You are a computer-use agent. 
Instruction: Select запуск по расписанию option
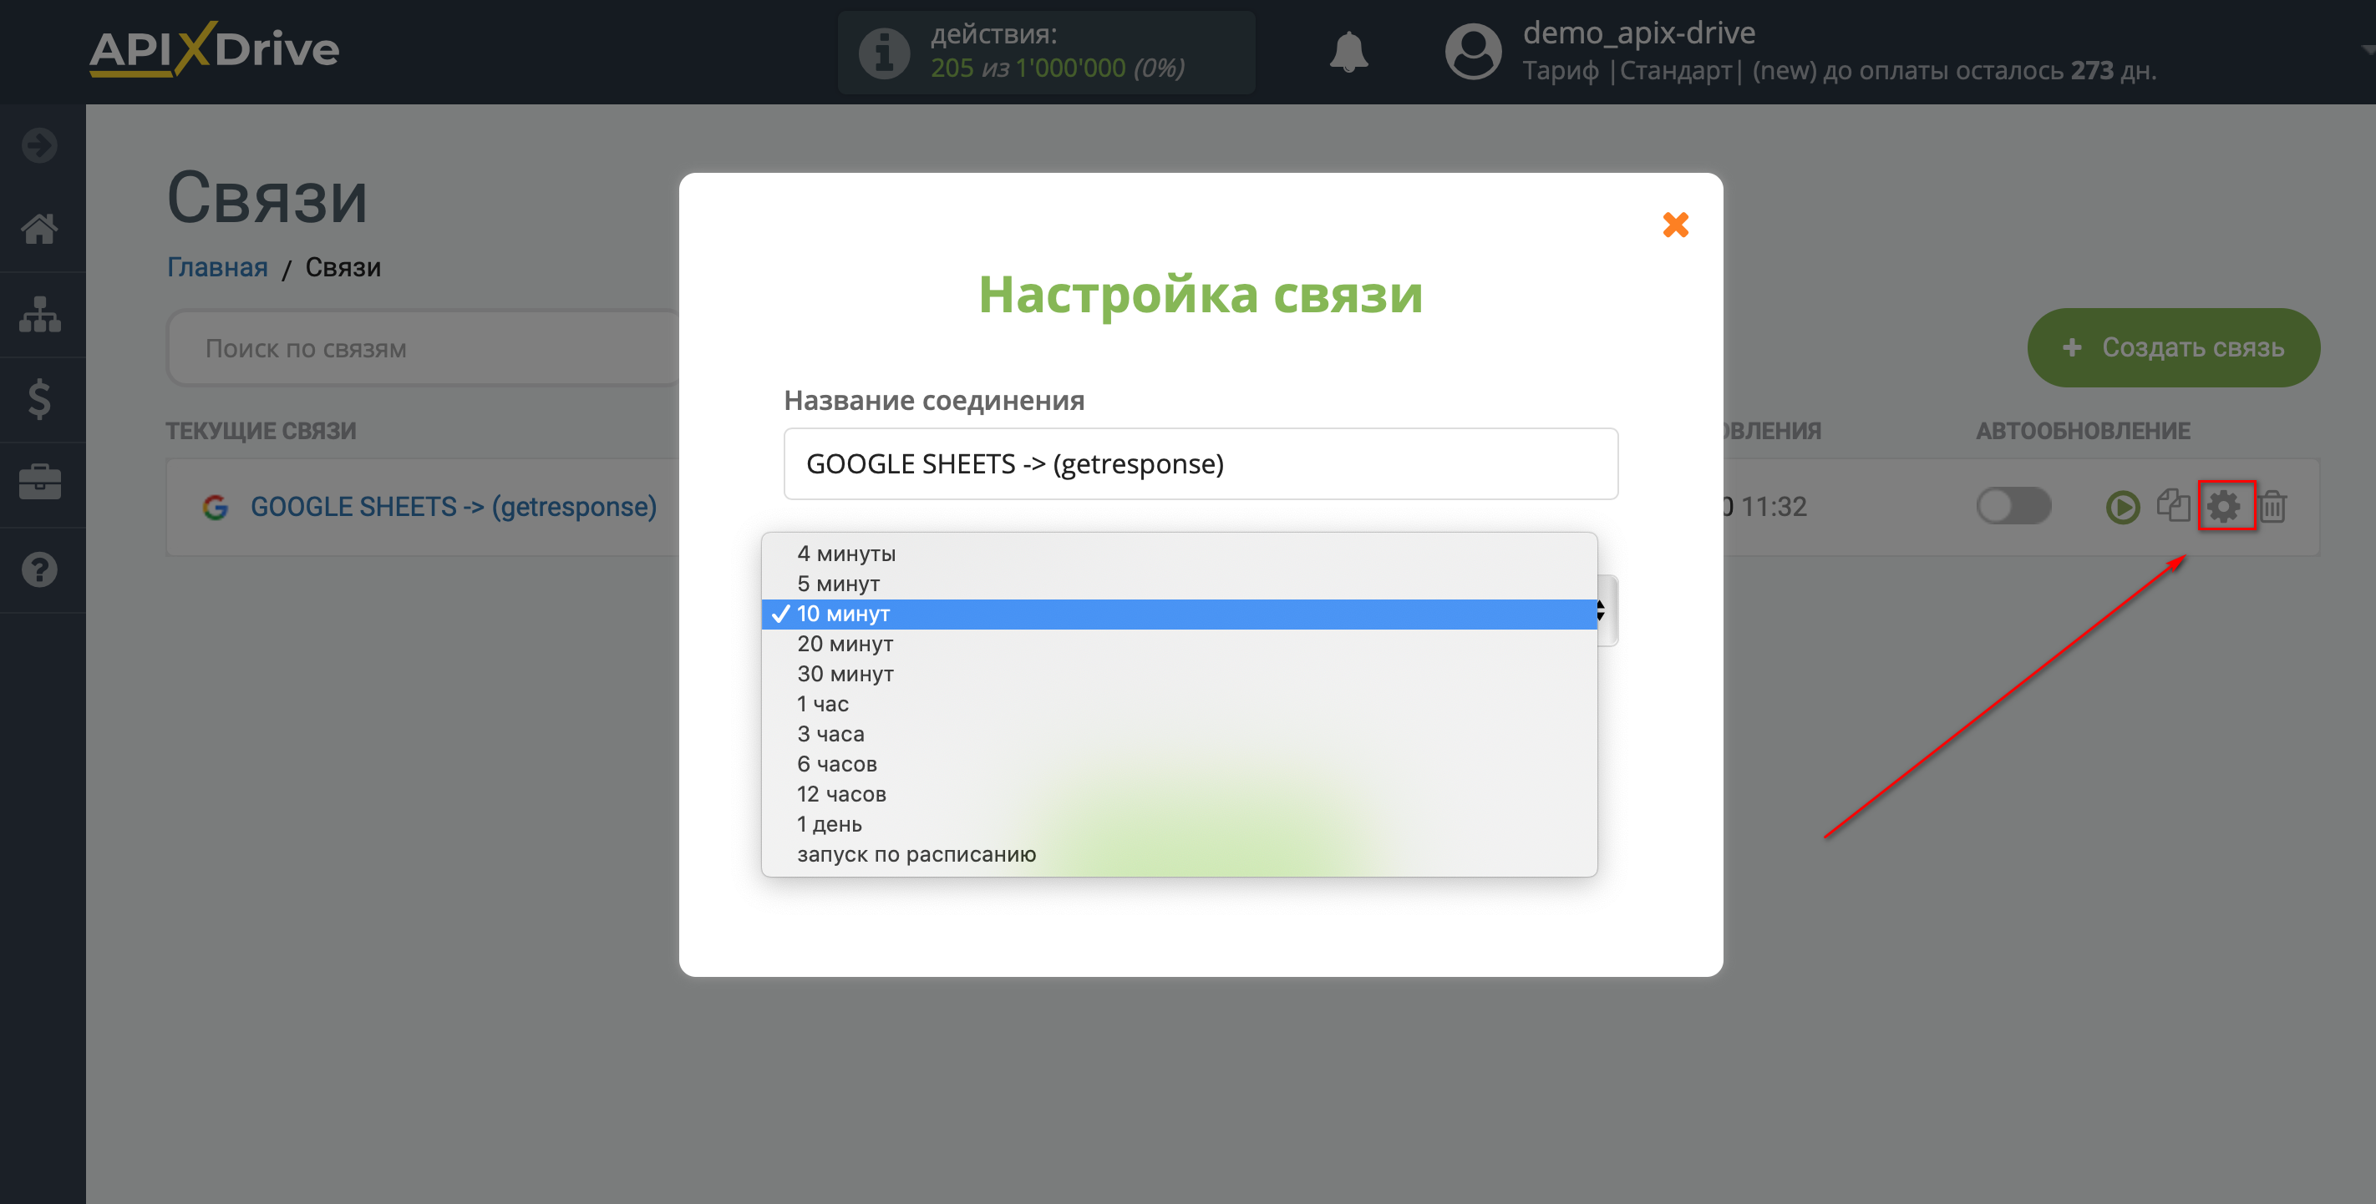(1179, 855)
